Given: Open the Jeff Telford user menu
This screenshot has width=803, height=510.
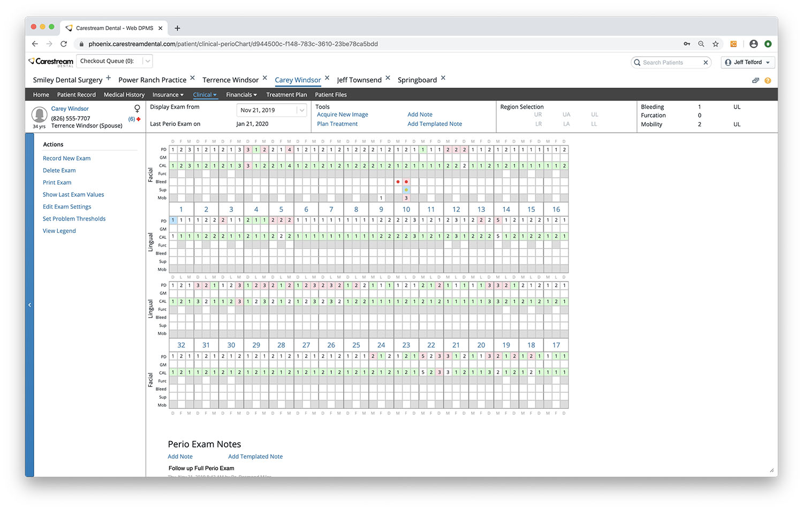Looking at the screenshot, I should [748, 63].
